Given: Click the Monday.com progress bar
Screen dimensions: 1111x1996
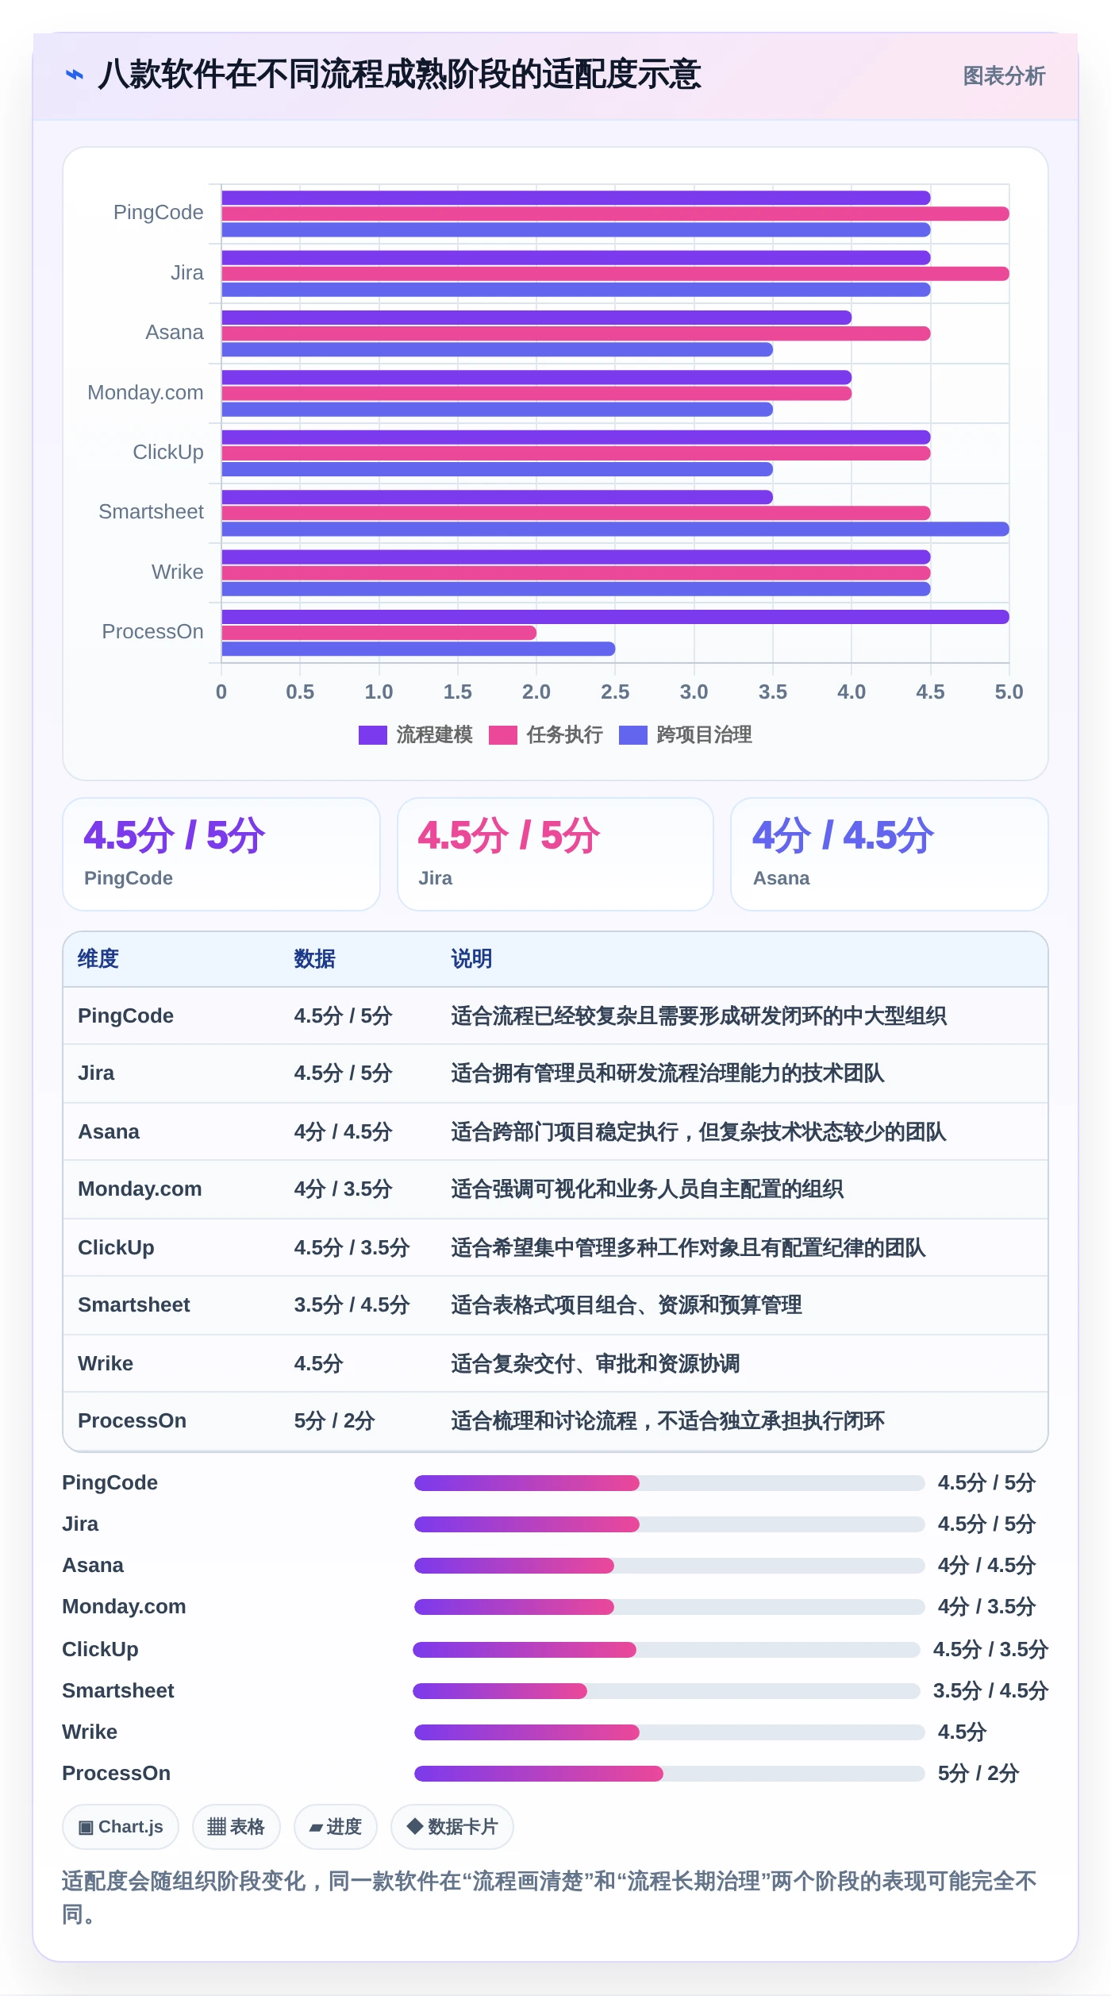Looking at the screenshot, I should point(670,1607).
